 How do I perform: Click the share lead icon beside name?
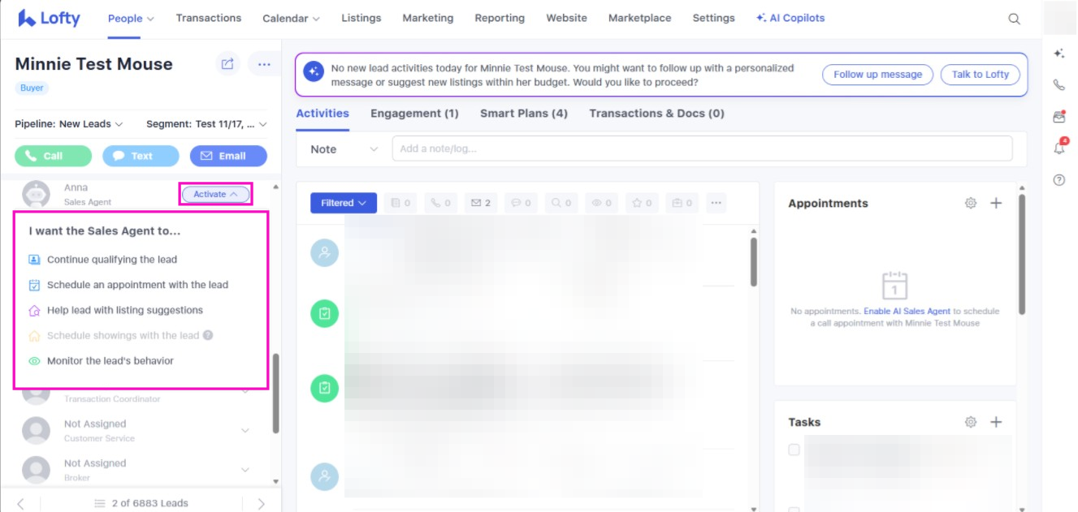227,64
